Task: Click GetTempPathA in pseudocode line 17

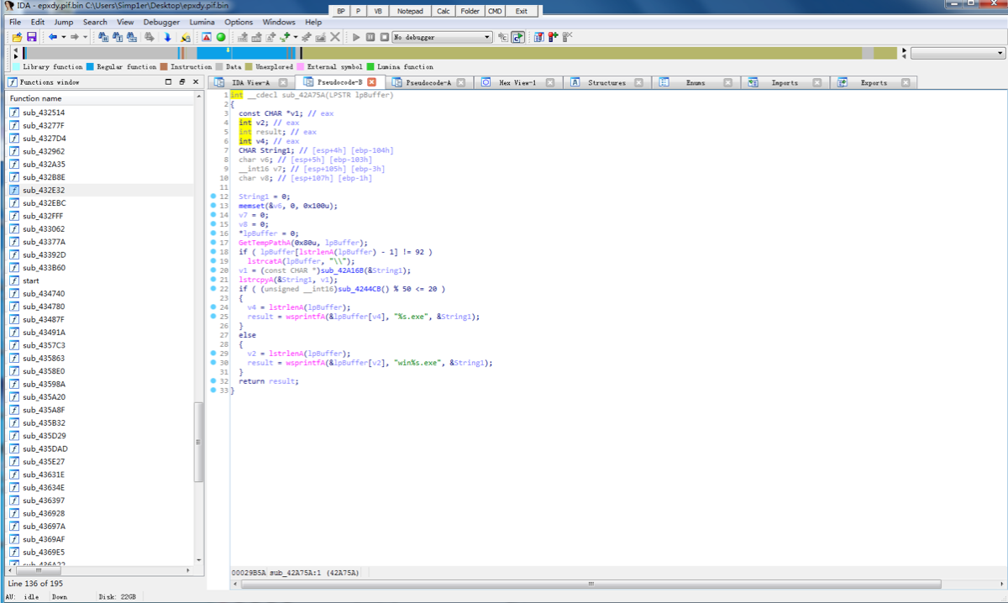Action: pos(265,243)
